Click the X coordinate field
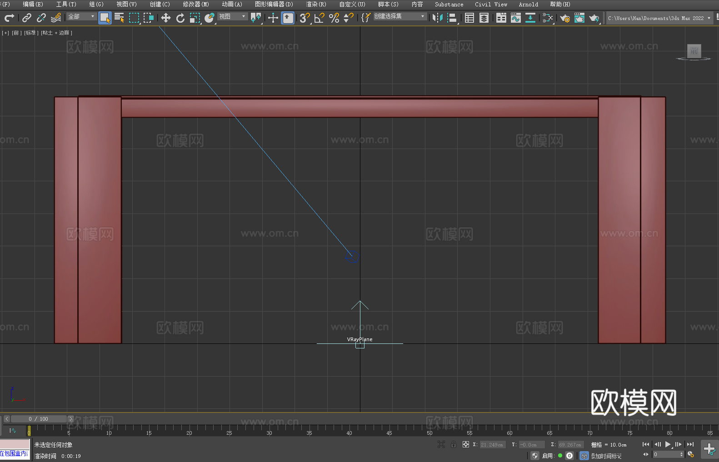The height and width of the screenshot is (462, 719). click(493, 445)
